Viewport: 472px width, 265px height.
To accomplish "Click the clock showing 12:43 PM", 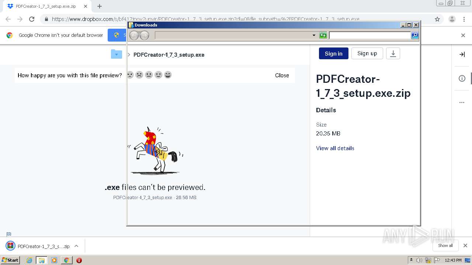I will point(453,260).
